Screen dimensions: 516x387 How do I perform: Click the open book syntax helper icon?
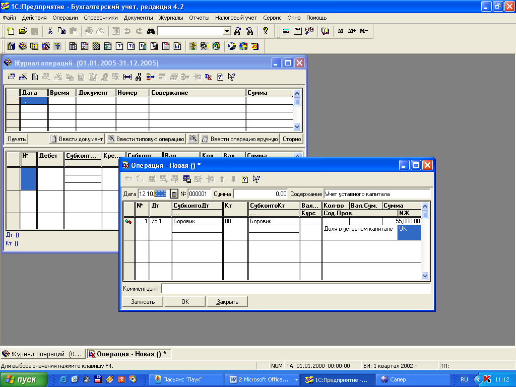[325, 31]
